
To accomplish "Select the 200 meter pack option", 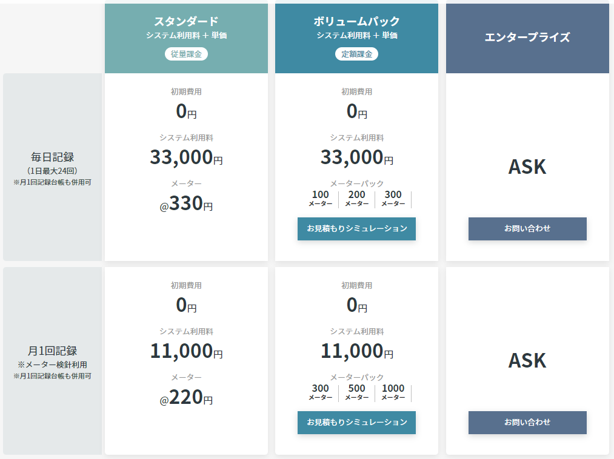I will coord(356,199).
